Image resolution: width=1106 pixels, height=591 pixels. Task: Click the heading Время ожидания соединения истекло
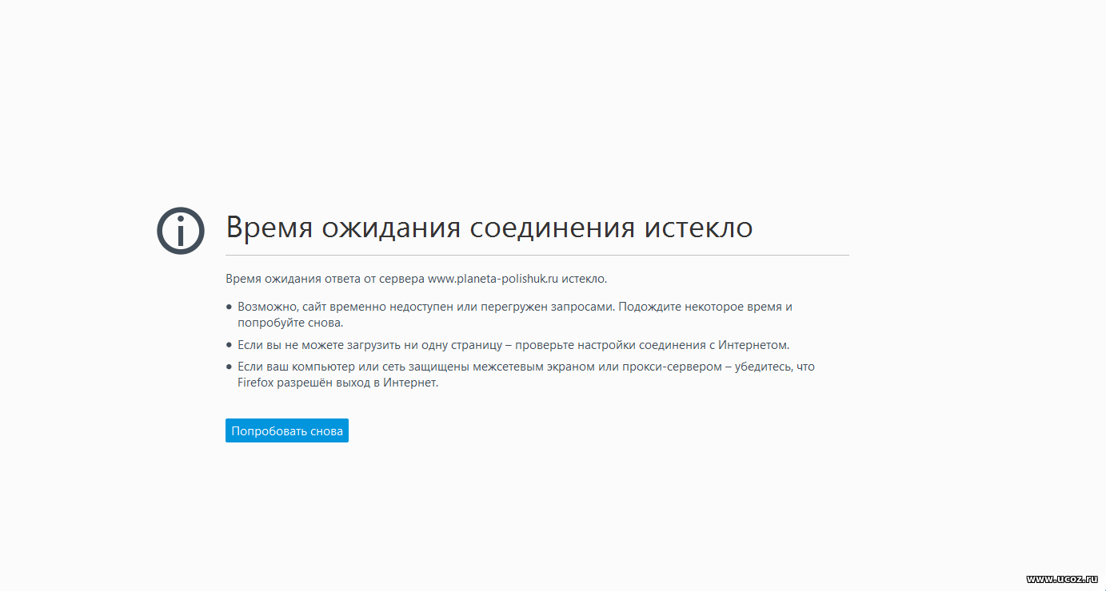tap(489, 228)
